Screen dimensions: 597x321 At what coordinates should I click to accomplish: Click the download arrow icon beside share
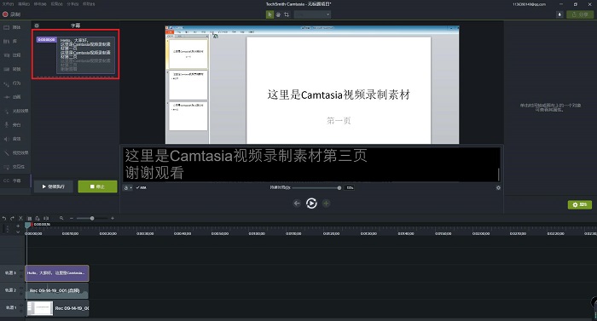pos(559,14)
